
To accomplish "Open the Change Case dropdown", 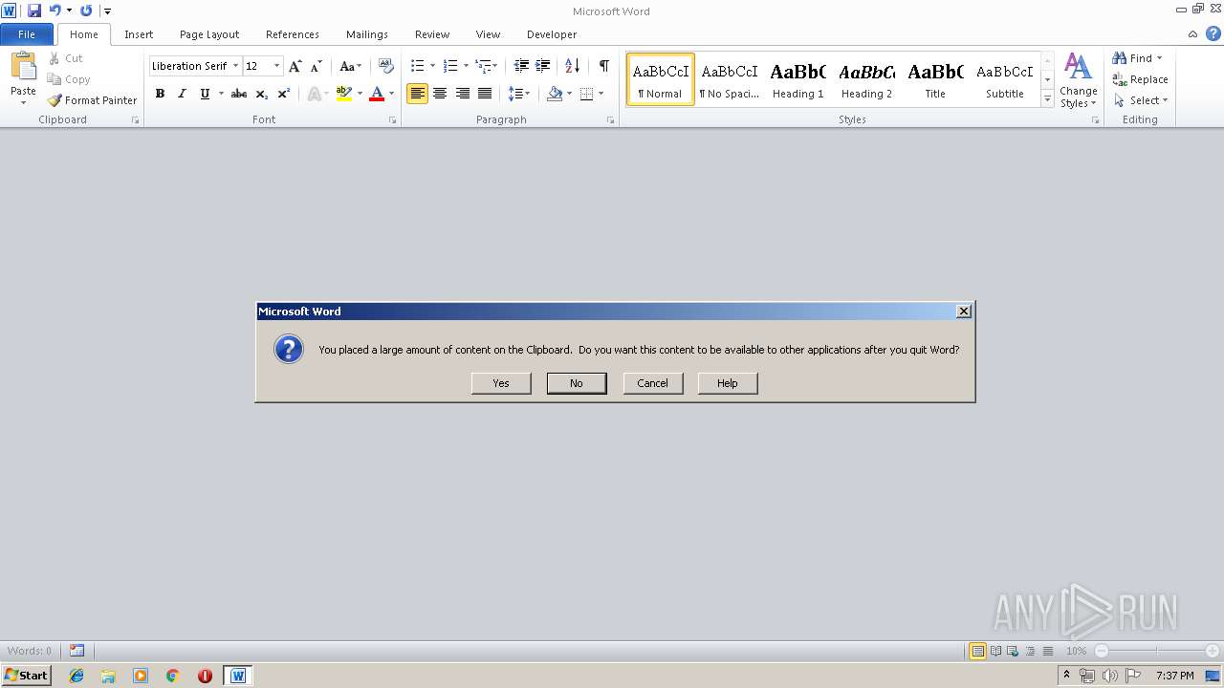I will tap(350, 66).
